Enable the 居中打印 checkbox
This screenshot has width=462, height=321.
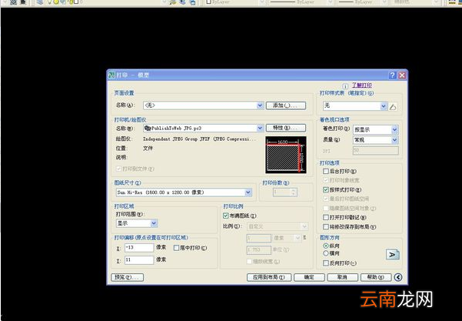click(x=176, y=248)
